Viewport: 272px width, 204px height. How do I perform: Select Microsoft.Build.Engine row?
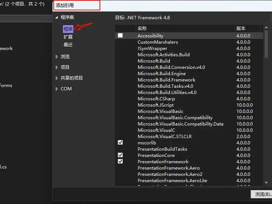tap(189, 73)
